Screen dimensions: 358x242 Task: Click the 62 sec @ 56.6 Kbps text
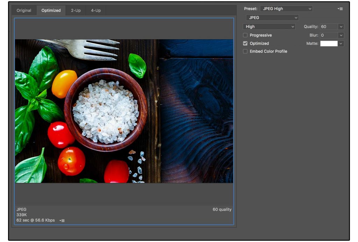[x=36, y=220]
